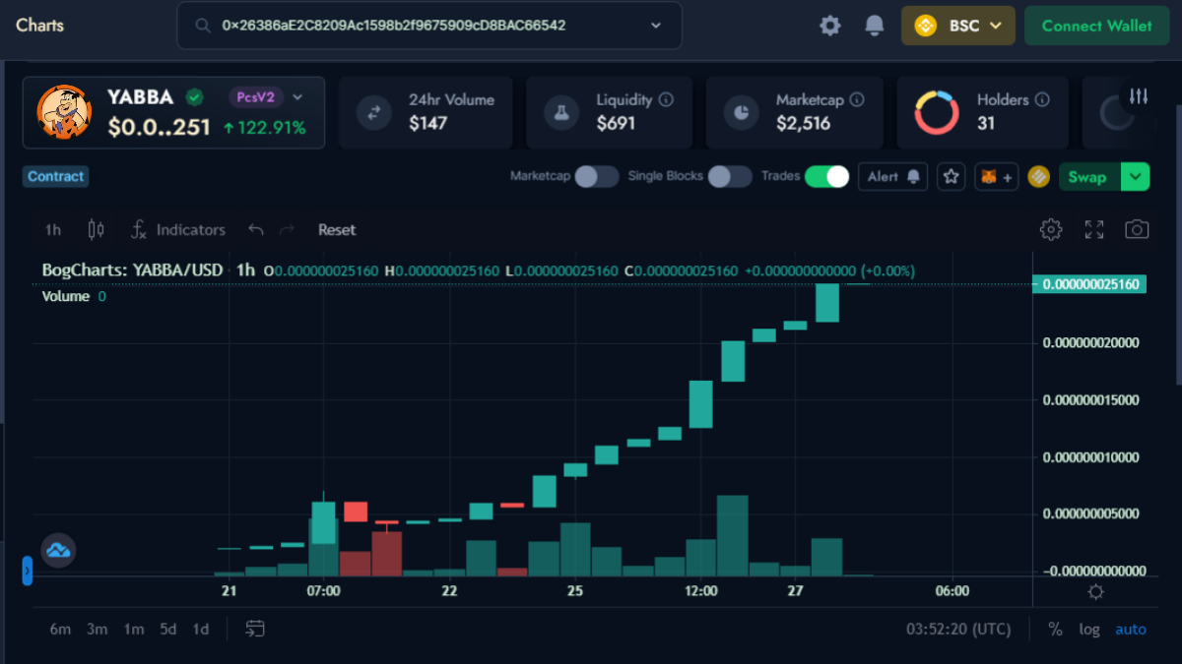The width and height of the screenshot is (1182, 664).
Task: Open settings gear in top bar
Action: coord(830,26)
